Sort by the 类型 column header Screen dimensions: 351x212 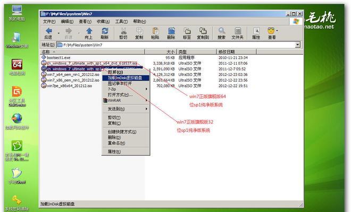click(x=197, y=52)
